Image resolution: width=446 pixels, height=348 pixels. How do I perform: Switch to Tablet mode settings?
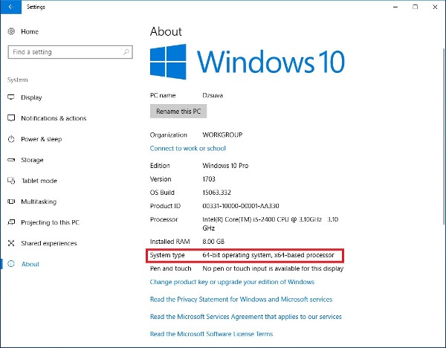(39, 181)
